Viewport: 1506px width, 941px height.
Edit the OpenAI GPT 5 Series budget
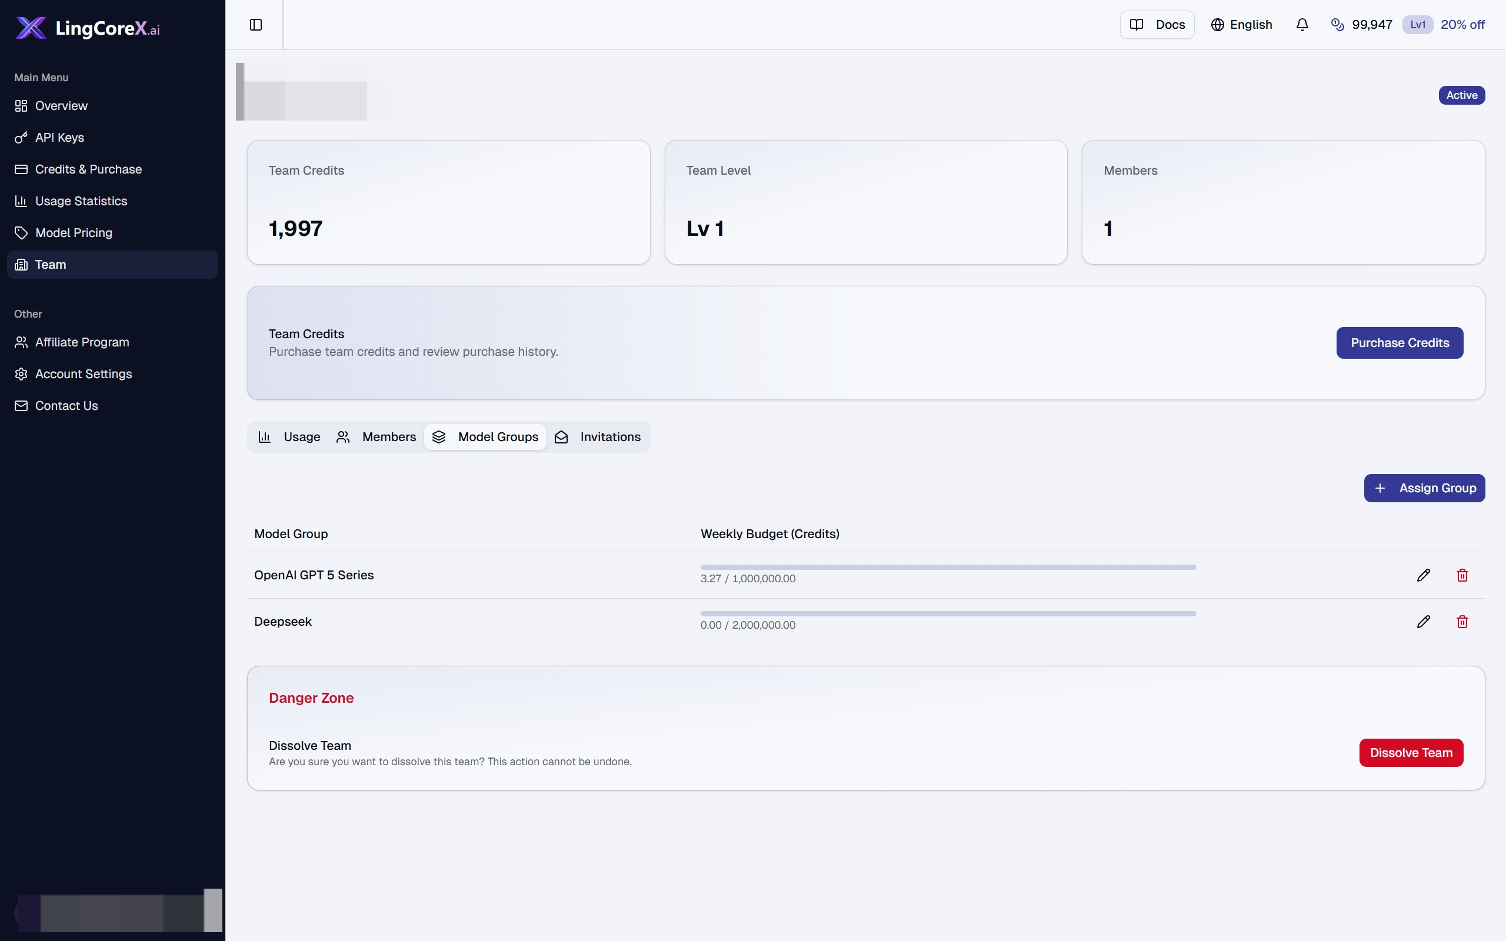pos(1423,575)
